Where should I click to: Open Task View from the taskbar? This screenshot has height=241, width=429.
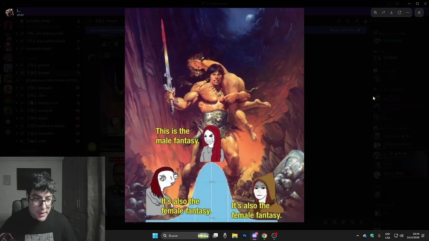(216, 236)
